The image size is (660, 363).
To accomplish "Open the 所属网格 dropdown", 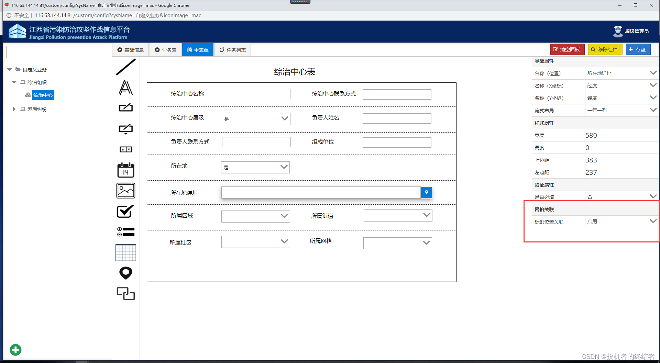I will (x=397, y=243).
